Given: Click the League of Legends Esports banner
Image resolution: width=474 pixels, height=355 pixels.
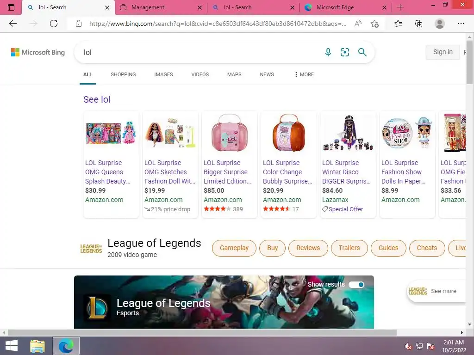Looking at the screenshot, I should coord(224,302).
